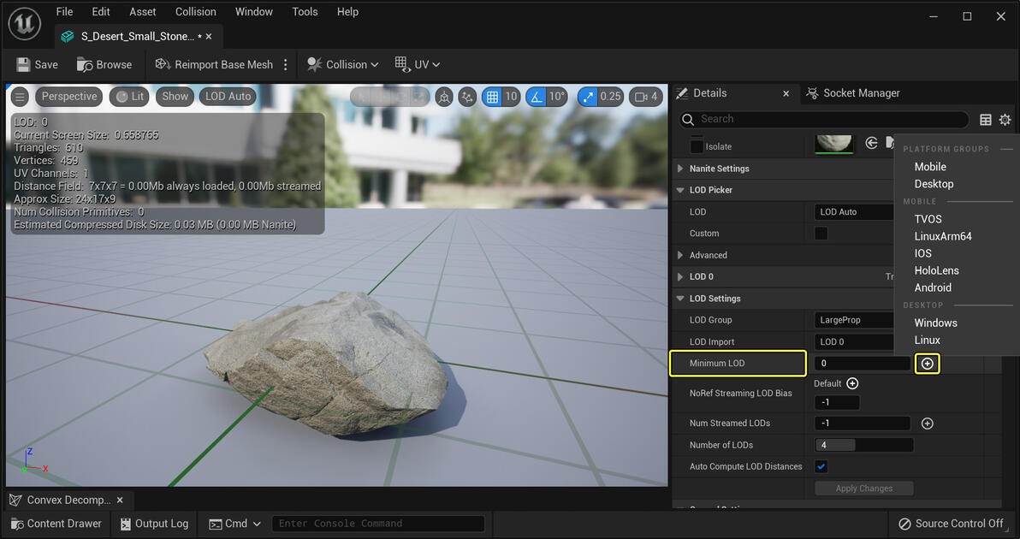Adjust the Number of LODs slider
1020x539 pixels.
click(863, 445)
